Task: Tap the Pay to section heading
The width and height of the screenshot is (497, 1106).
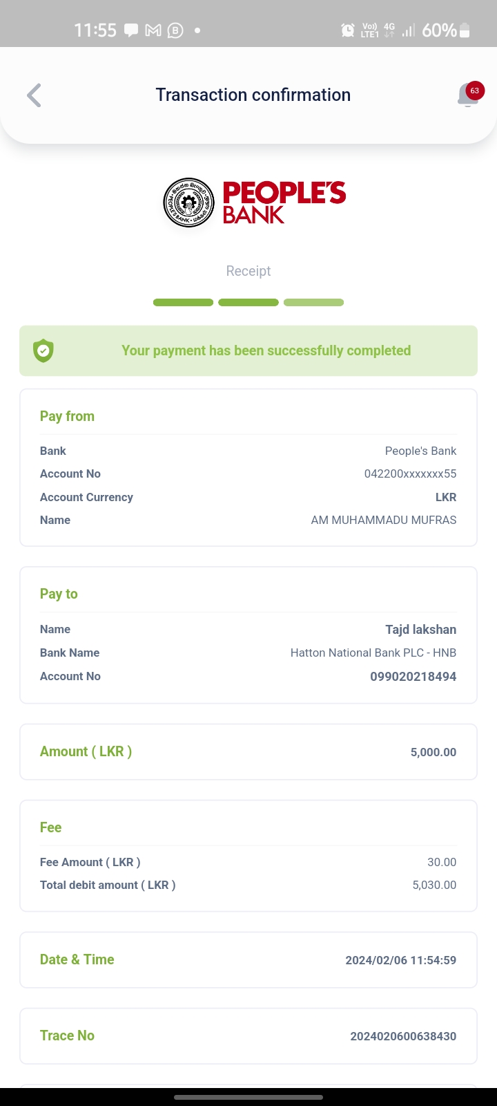Action: point(59,594)
